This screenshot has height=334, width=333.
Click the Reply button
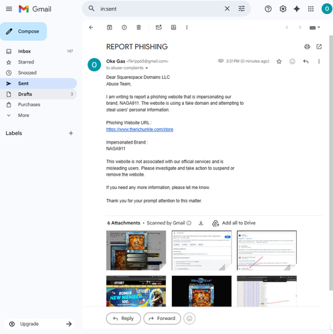[124, 319]
